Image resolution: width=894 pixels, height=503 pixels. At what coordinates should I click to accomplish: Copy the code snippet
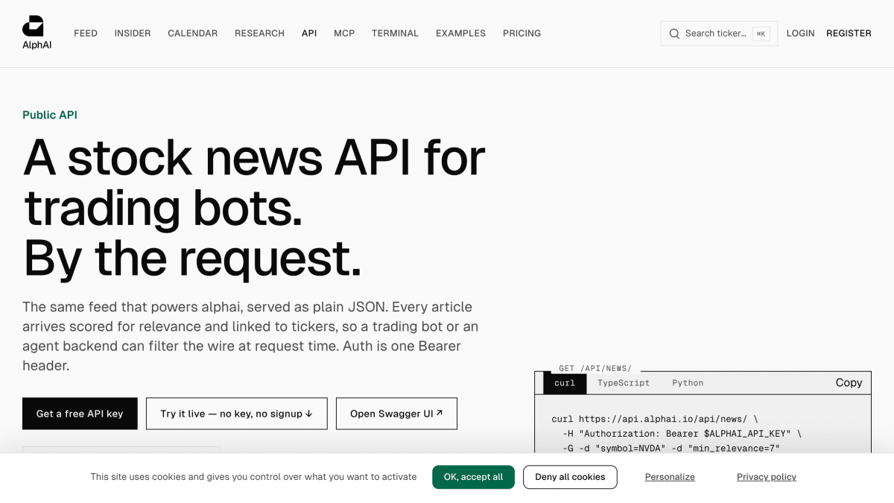tap(849, 382)
